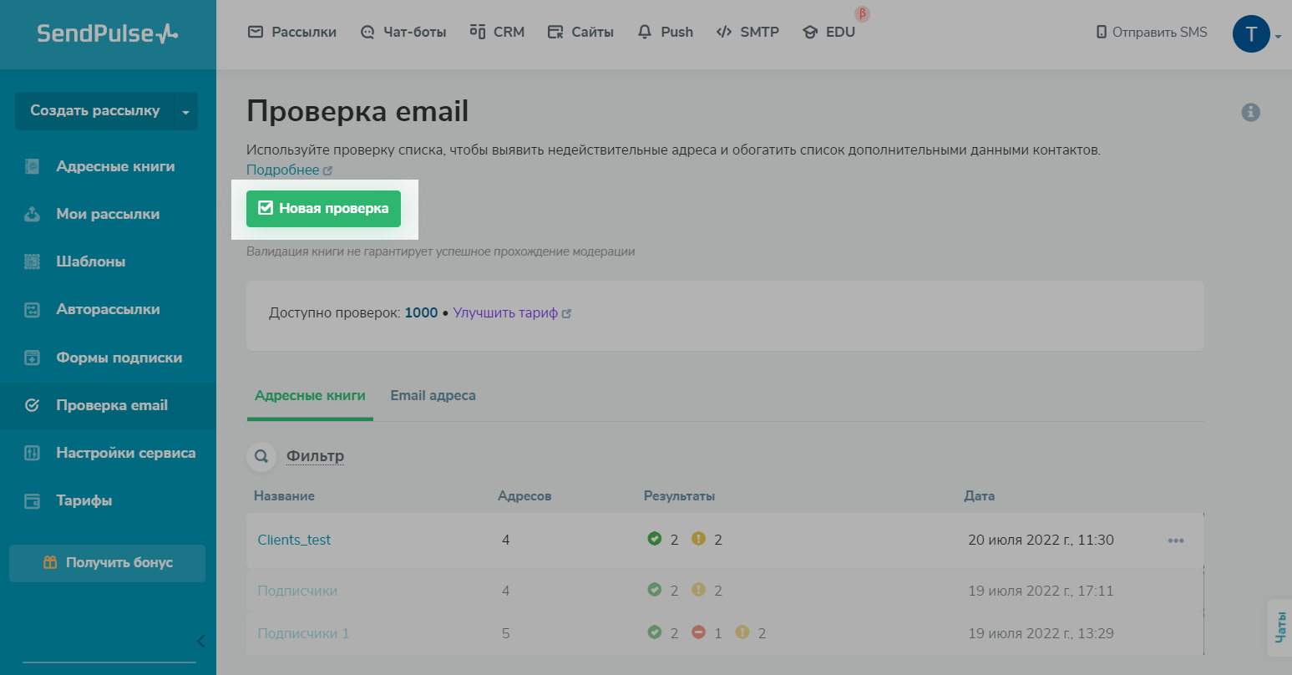Screen dimensions: 1292x675
Task: Click Отправить SMS in the top bar
Action: click(x=1152, y=32)
